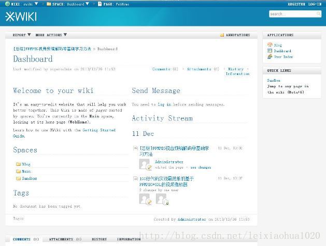Click the XWiki logo in the header
Image resolution: width=326 pixels, height=246 pixels.
coord(21,17)
